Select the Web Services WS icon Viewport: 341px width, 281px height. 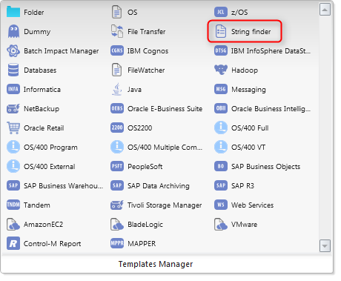click(x=221, y=205)
